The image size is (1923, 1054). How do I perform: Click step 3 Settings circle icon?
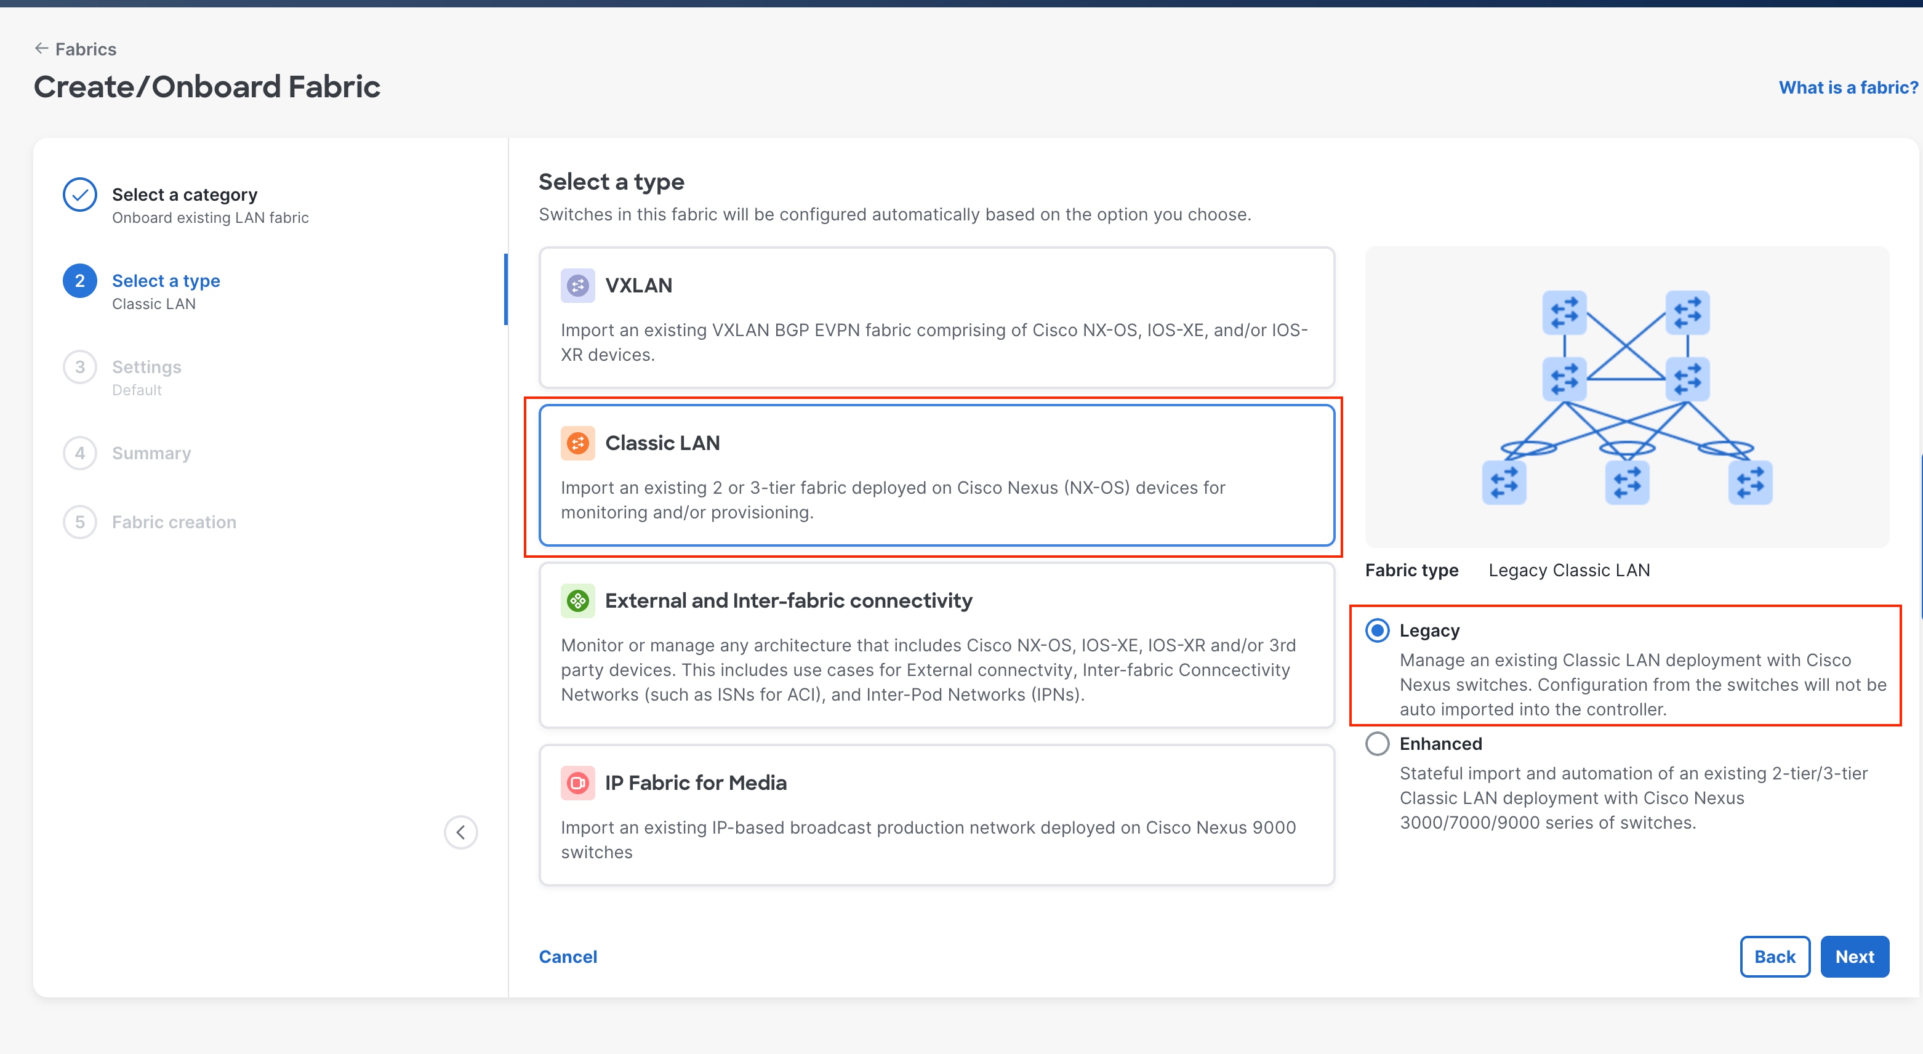(x=79, y=366)
